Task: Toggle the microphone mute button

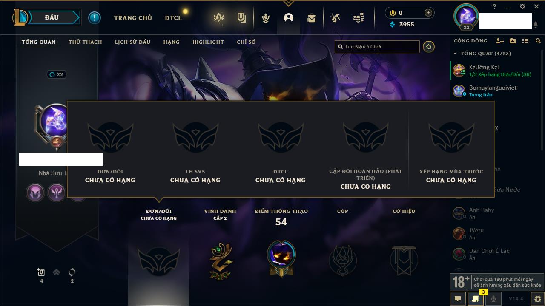Action: pos(493,299)
